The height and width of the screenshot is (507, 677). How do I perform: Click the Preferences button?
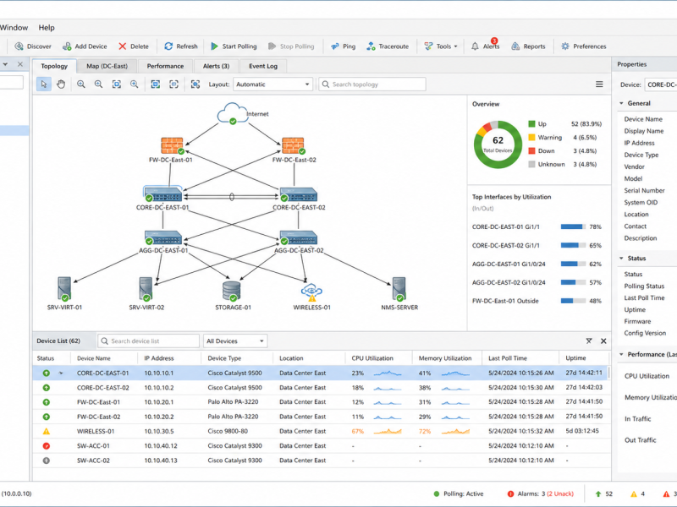(584, 46)
